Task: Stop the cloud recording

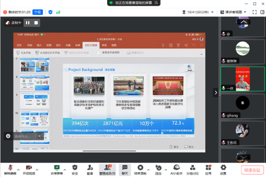Action: pos(36,23)
